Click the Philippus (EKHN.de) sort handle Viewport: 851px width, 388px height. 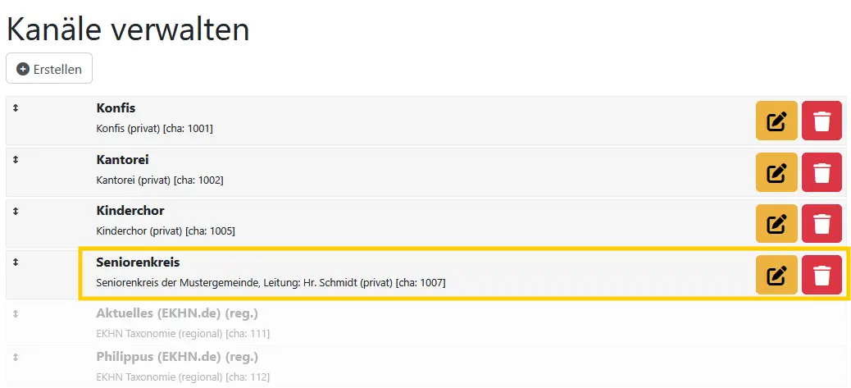16,358
